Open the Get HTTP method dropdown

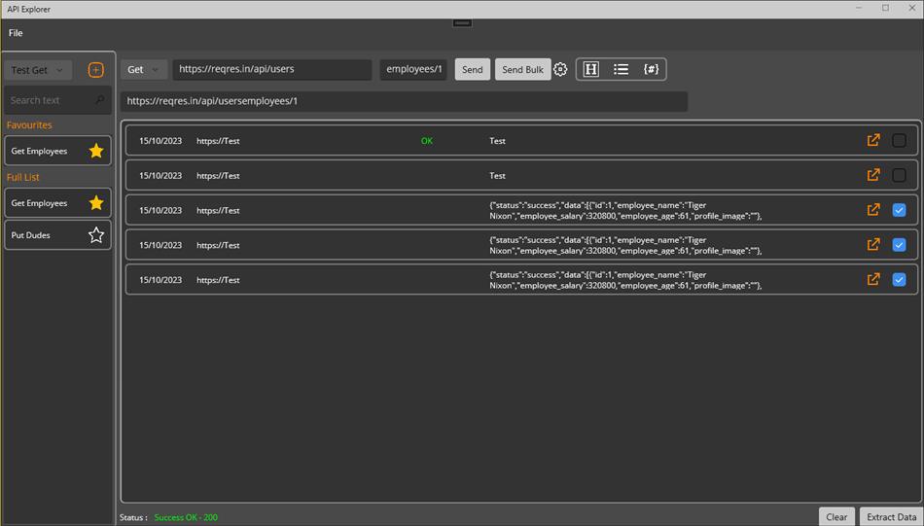[144, 69]
